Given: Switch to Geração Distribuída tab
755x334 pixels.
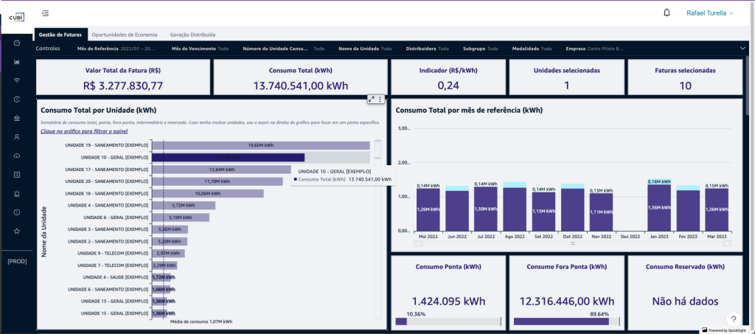Looking at the screenshot, I should (192, 35).
